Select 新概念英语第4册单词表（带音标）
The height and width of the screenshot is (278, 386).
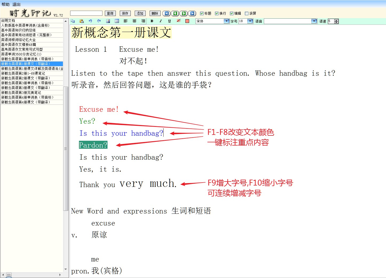32,97
